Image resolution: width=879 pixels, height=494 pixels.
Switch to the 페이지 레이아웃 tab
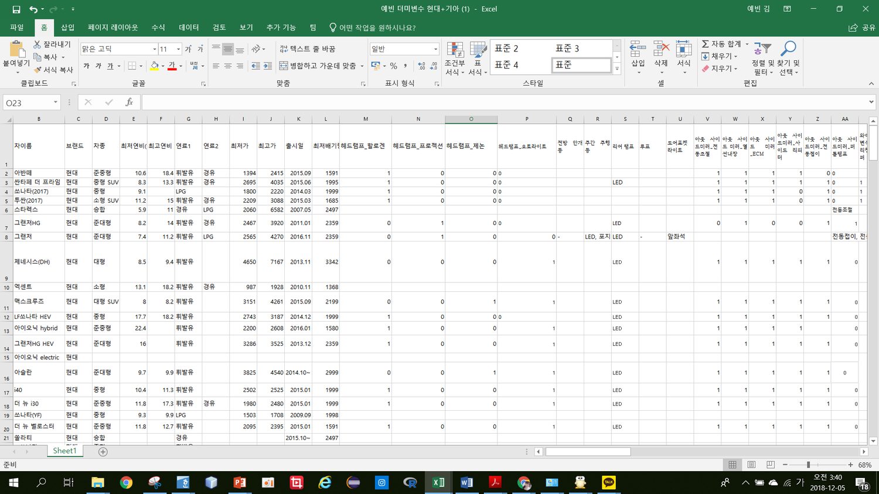113,28
